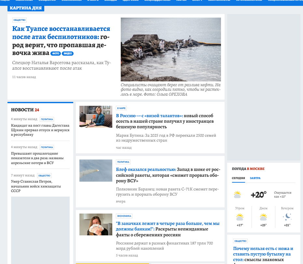Click the Полковник Баранец summary text
This screenshot has width=303, height=264.
click(167, 192)
